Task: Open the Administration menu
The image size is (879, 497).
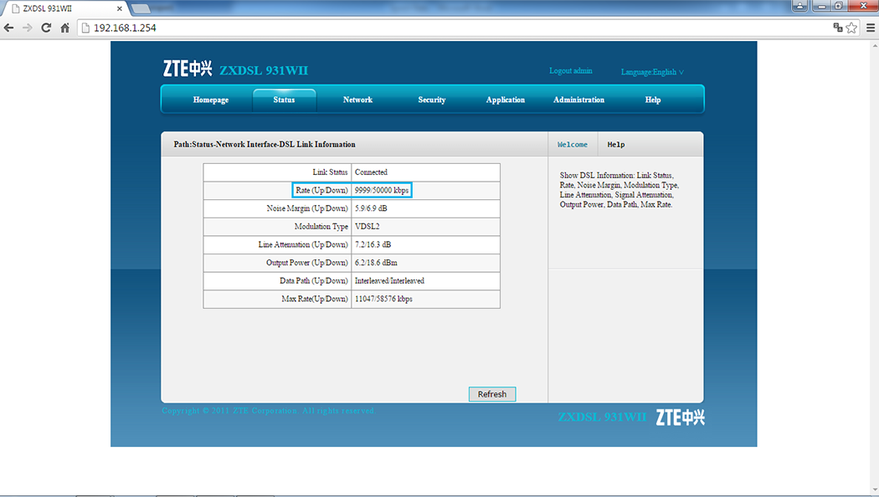Action: click(x=578, y=100)
